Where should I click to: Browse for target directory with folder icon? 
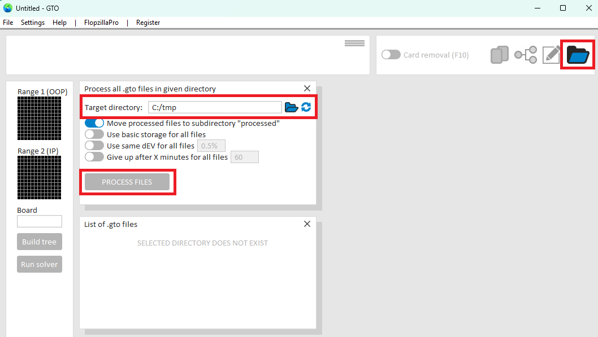coord(291,107)
